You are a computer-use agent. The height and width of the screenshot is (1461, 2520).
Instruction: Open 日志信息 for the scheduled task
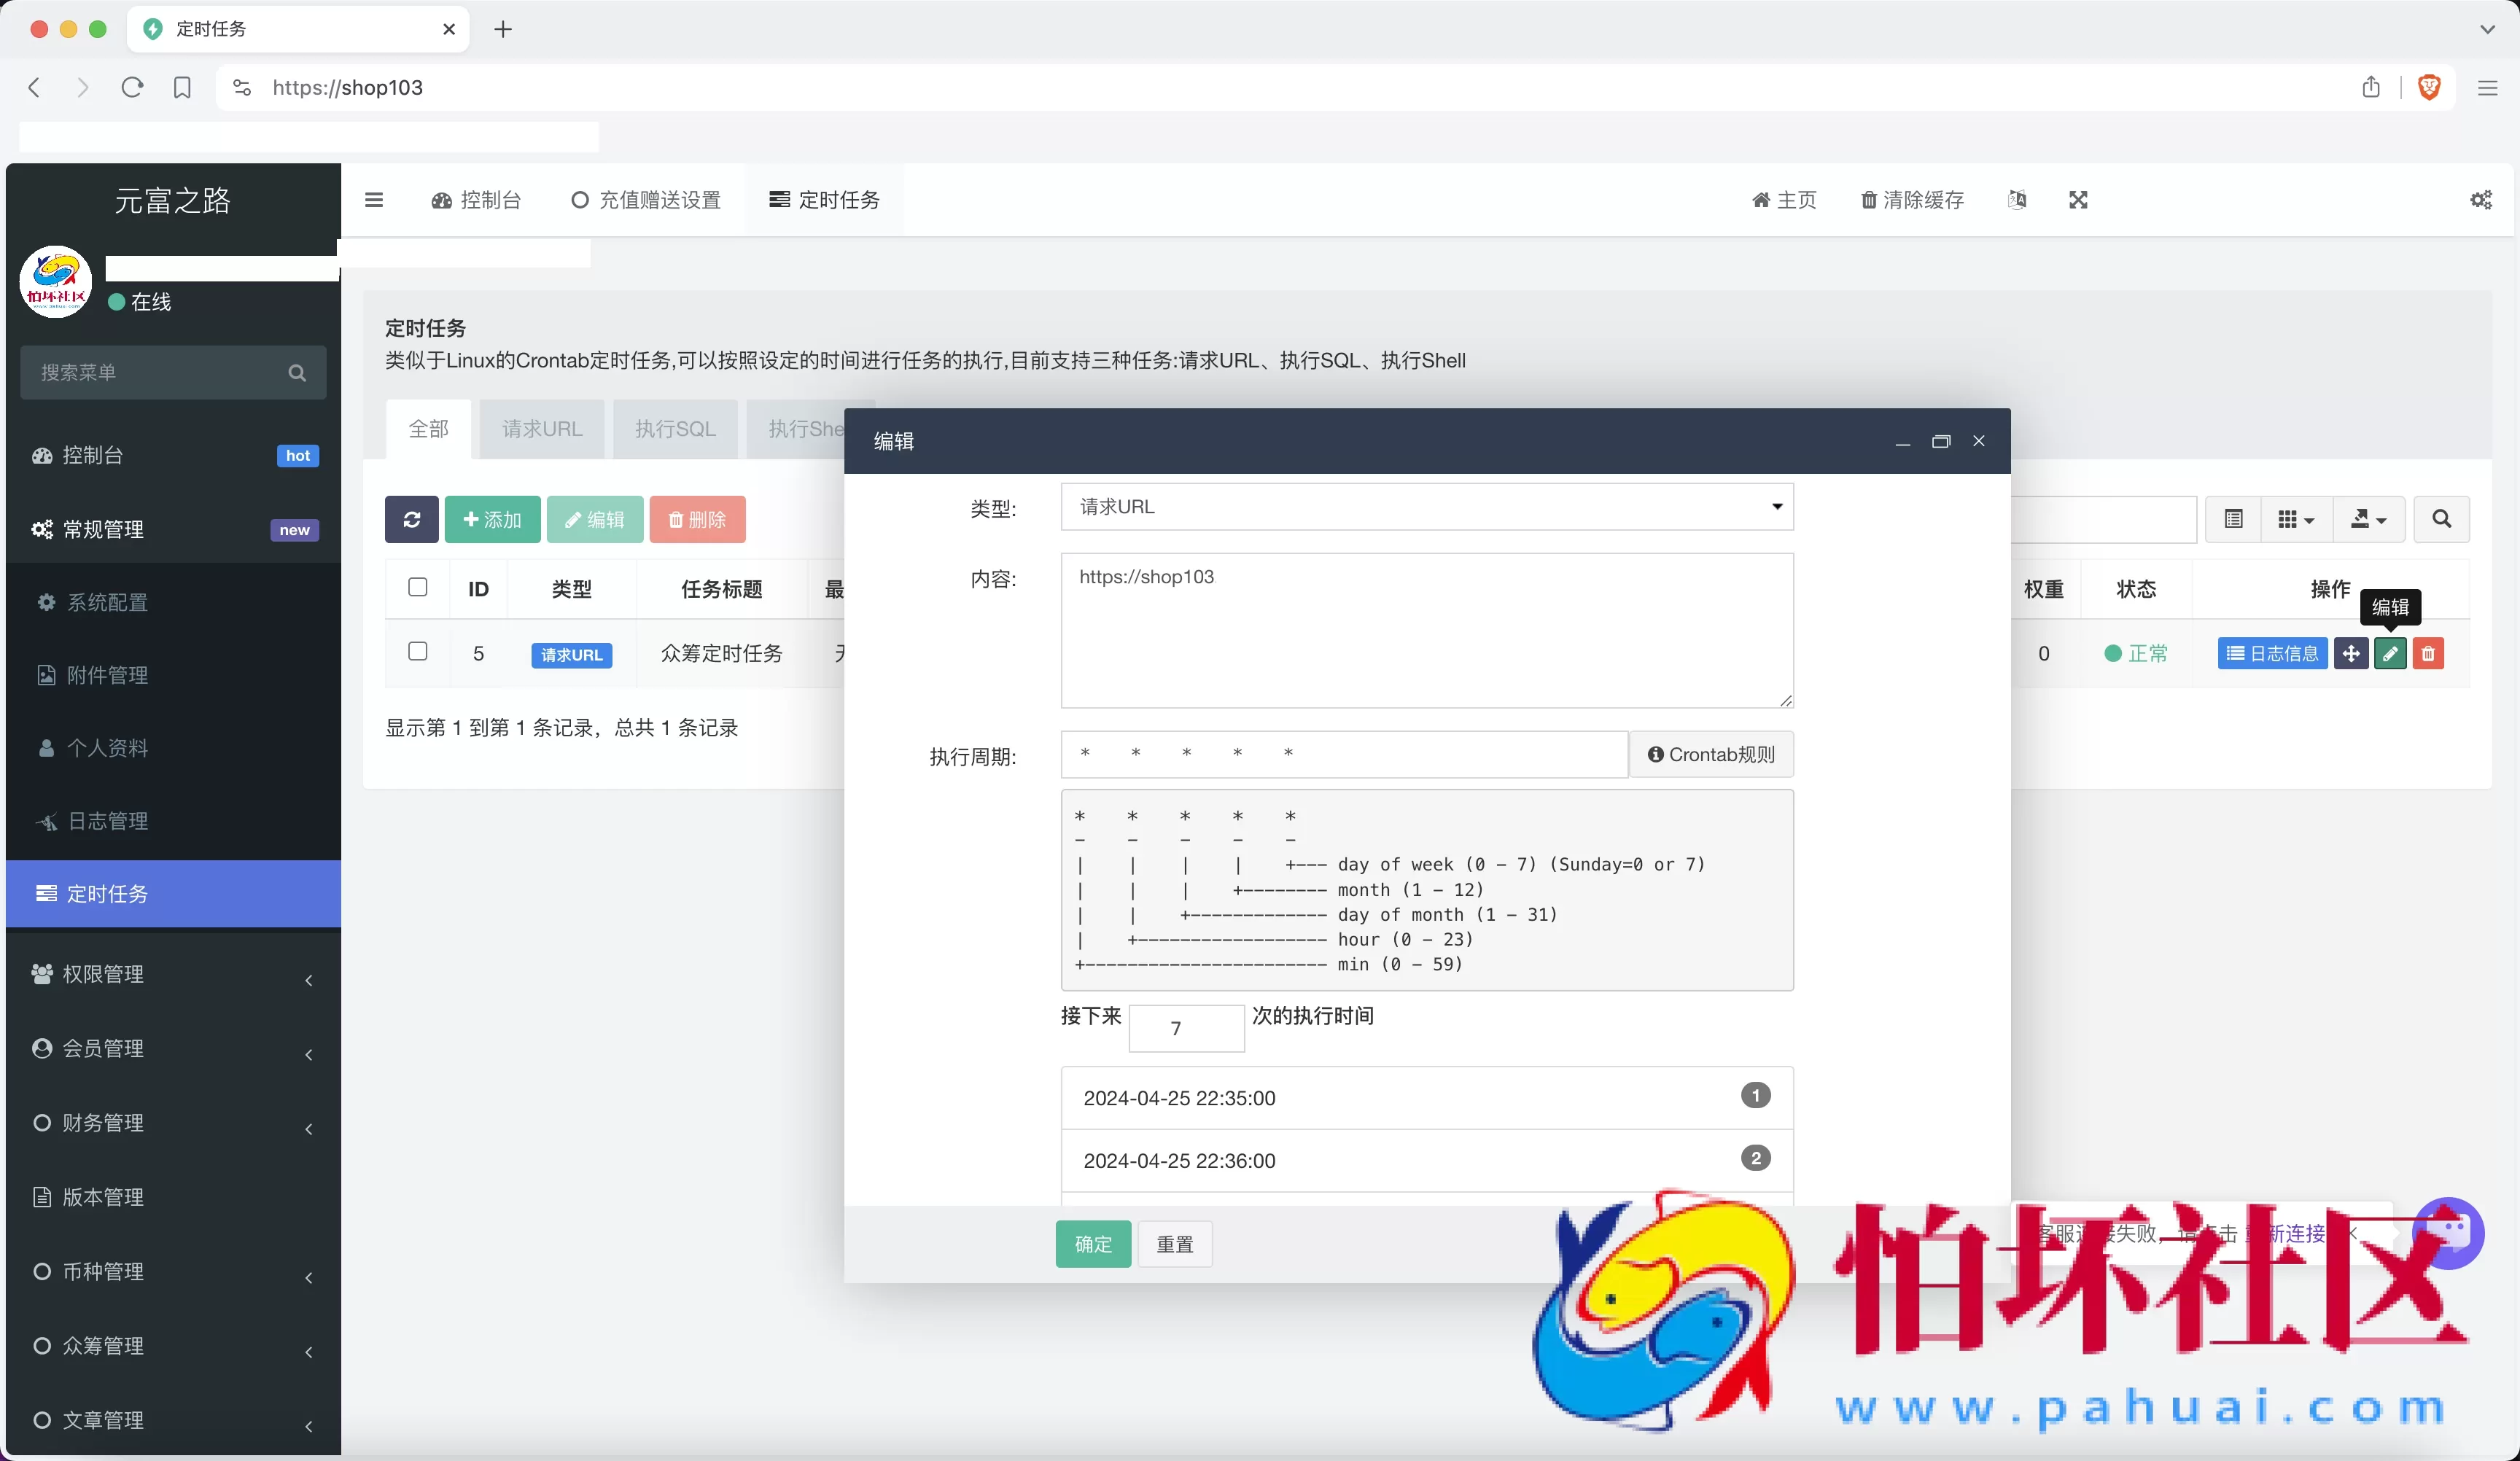(2272, 653)
